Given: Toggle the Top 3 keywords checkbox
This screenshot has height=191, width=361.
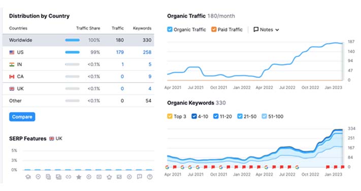Looking at the screenshot, I should click(x=170, y=117).
